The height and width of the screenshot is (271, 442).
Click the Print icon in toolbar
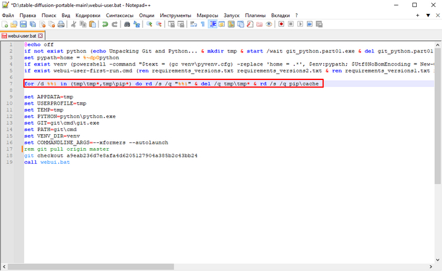pos(62,24)
